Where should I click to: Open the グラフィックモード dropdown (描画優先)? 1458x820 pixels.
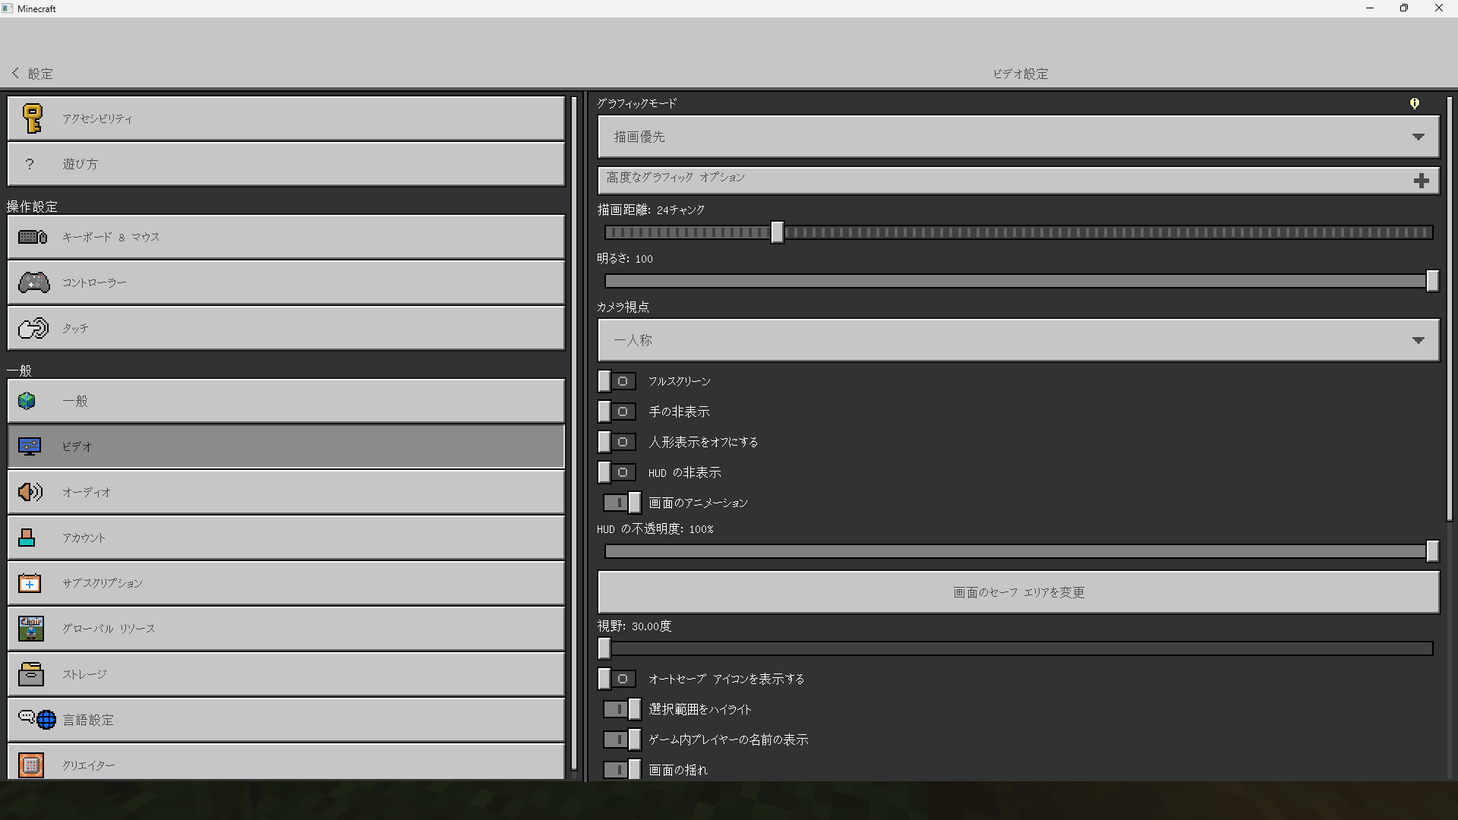coord(1018,137)
